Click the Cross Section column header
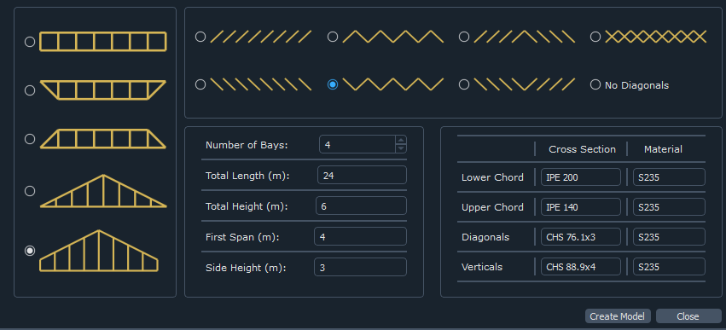 [582, 149]
